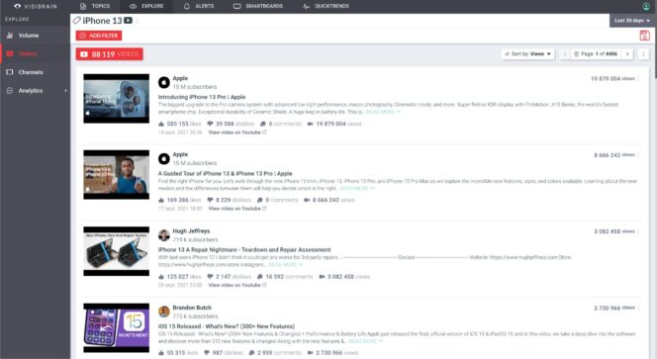
Task: Go to the next results page
Action: point(627,54)
